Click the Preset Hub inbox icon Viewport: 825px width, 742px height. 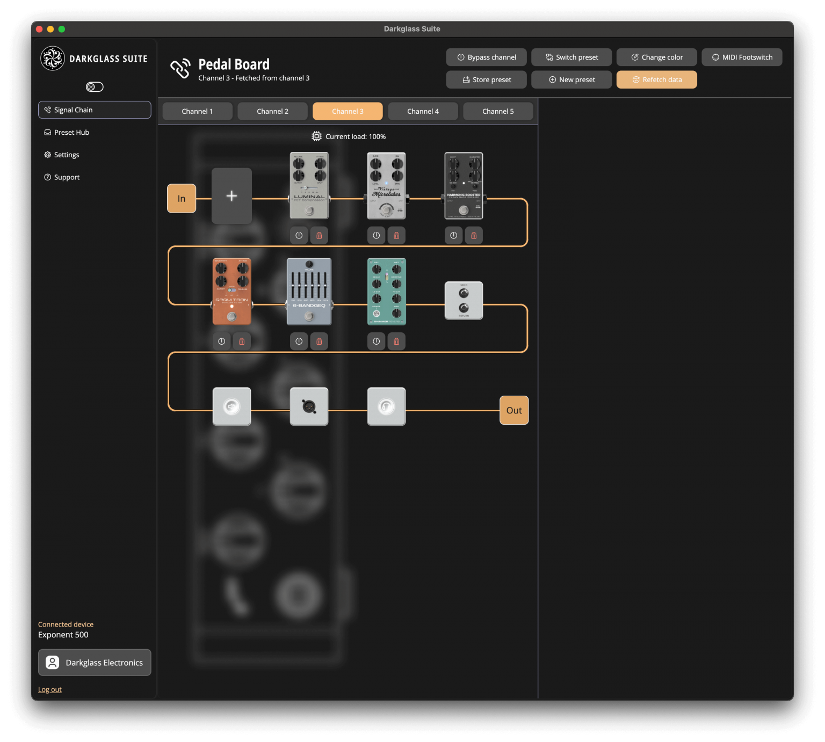[x=47, y=132]
